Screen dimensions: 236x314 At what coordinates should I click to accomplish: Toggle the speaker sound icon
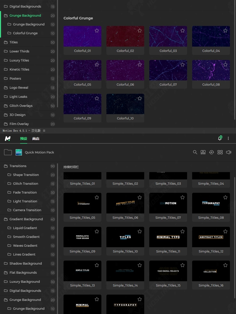click(x=229, y=152)
